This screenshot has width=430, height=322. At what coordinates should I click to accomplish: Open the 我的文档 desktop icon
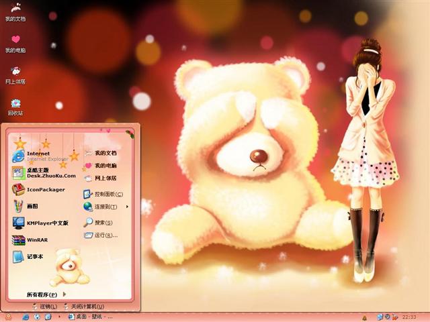(15, 12)
